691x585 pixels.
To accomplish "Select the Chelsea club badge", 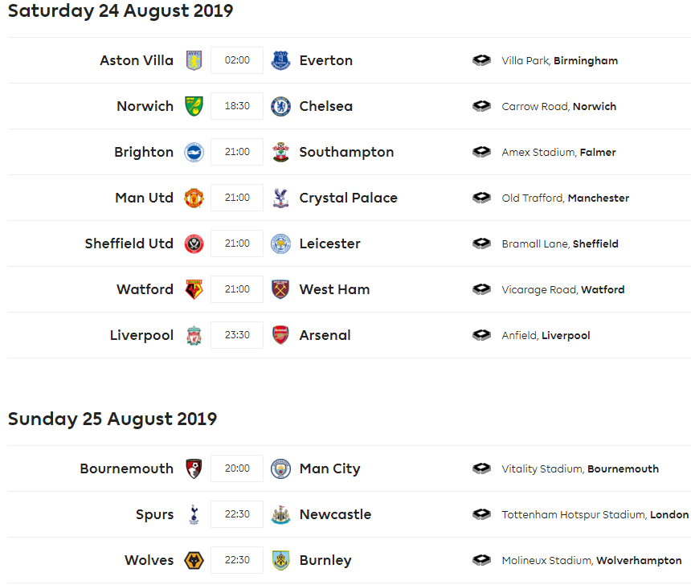I will coord(280,106).
